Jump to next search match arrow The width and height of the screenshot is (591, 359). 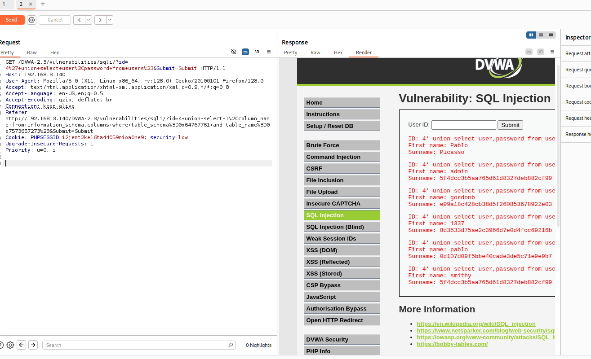(33, 345)
